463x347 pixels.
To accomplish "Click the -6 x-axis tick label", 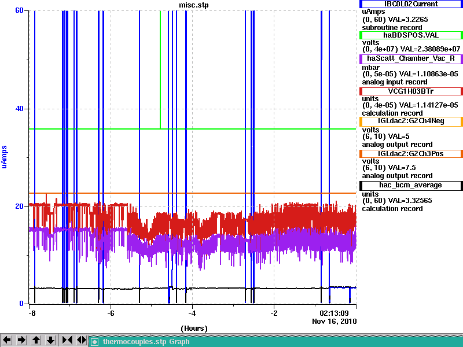I will 111,313.
